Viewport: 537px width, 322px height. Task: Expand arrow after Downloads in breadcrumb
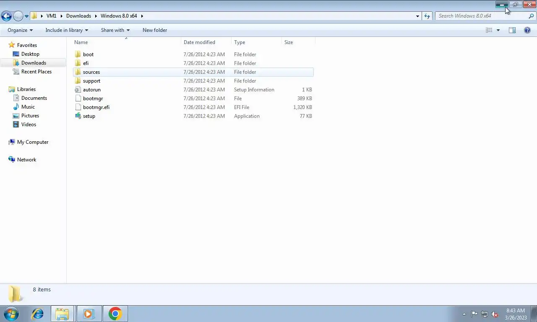96,16
